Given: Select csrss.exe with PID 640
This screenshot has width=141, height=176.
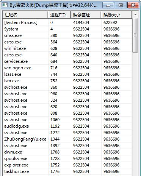Looking at the screenshot, I should (67, 55).
